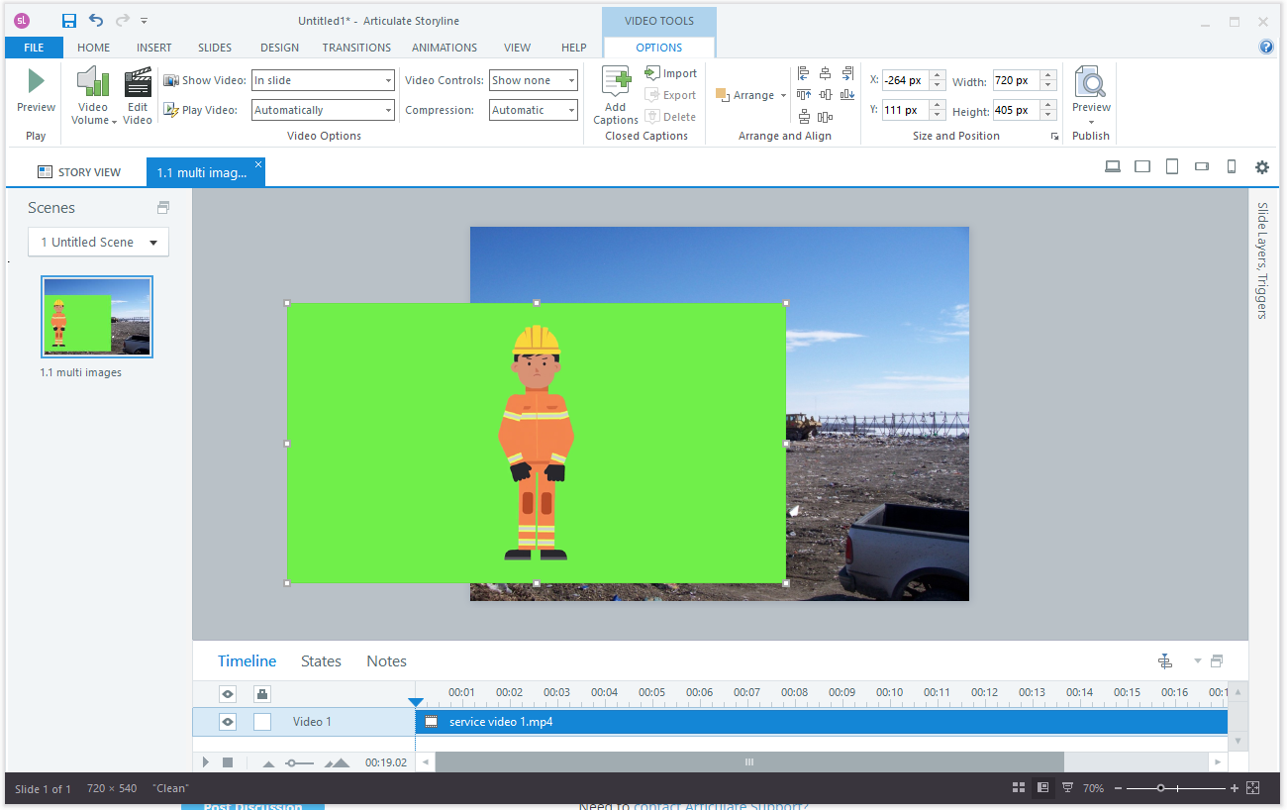Click Slide View icon in status bar

[x=1042, y=788]
